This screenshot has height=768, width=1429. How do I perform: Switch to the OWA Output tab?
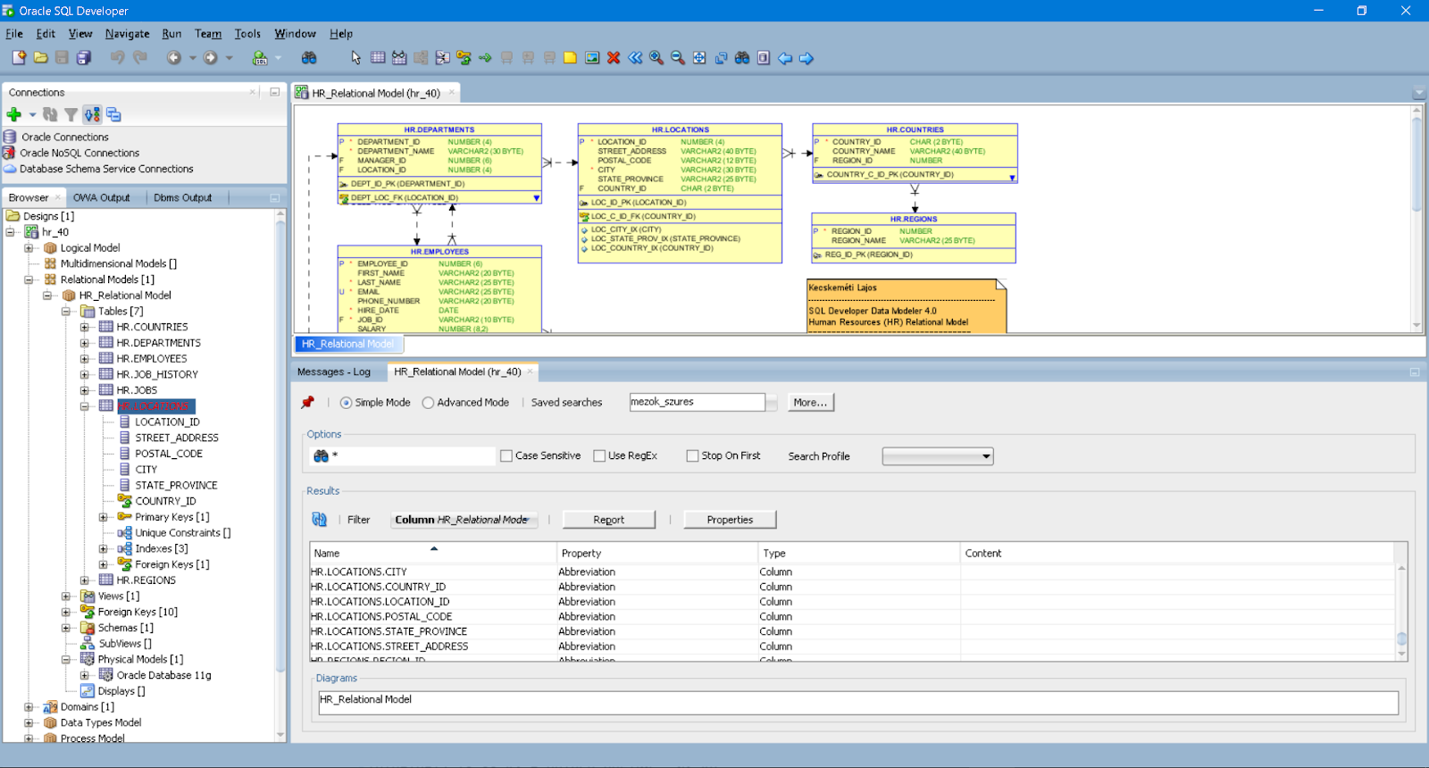(101, 197)
